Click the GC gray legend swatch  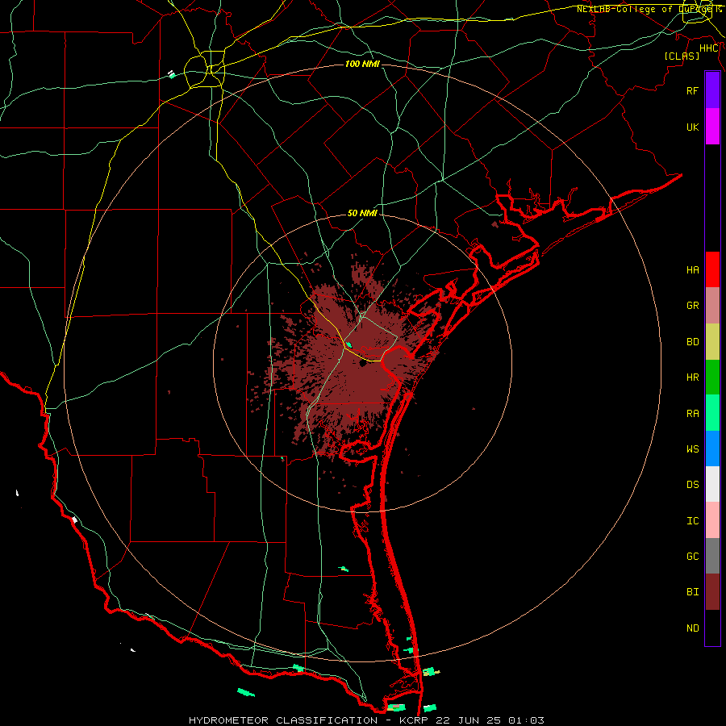tap(712, 556)
